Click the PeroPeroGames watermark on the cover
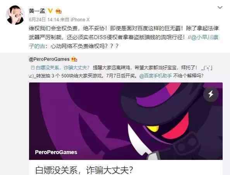230x175 pixels. [56, 152]
